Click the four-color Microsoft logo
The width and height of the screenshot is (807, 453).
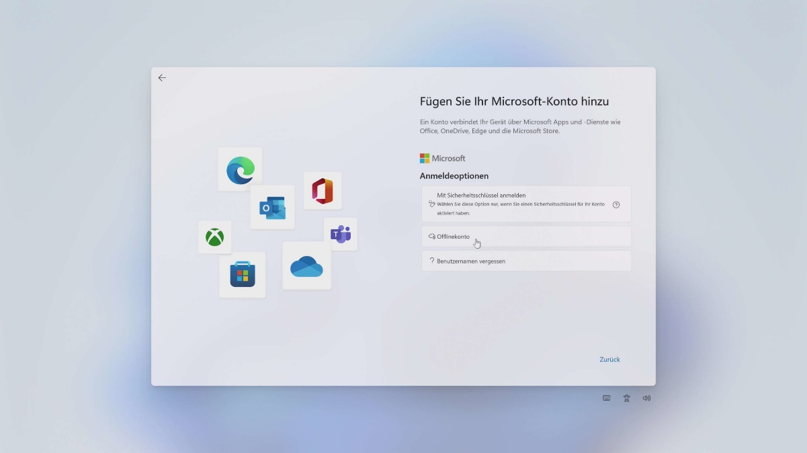click(425, 159)
